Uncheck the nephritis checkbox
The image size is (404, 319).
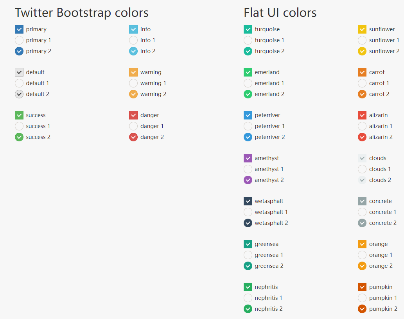(248, 287)
